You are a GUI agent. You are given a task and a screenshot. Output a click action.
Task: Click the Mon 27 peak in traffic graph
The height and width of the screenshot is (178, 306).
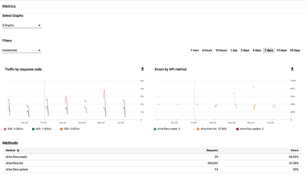(x=104, y=90)
